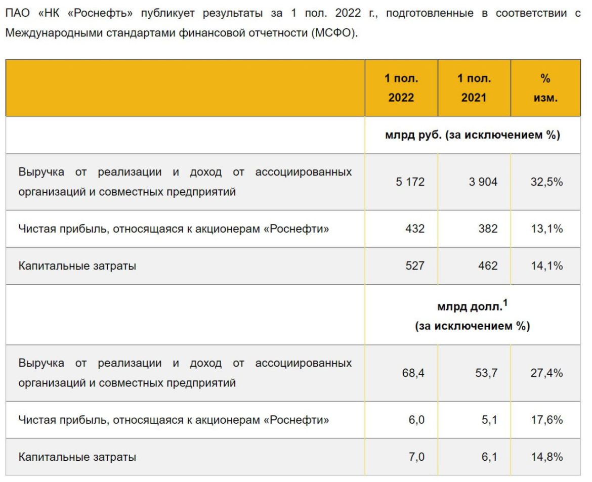The width and height of the screenshot is (592, 482).
Task: Select the 68,4 dollar revenue cell
Action: click(x=413, y=373)
